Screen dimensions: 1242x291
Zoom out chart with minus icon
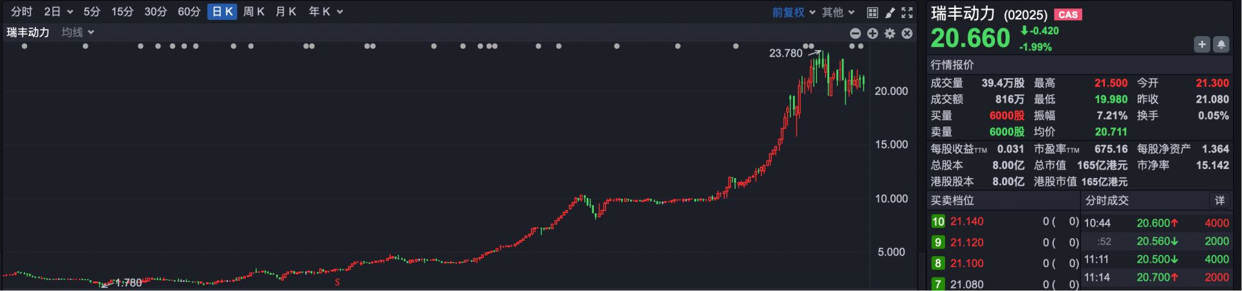(855, 34)
